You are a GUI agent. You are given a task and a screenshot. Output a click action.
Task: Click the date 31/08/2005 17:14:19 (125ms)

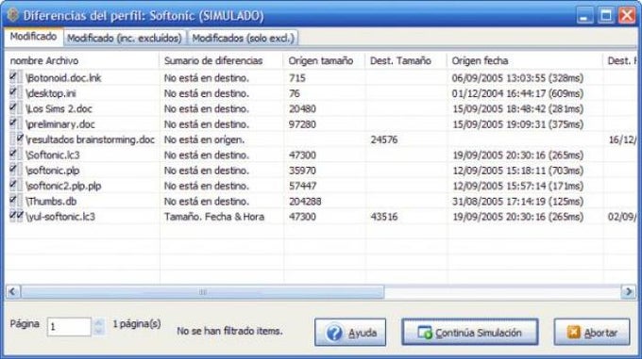tap(518, 202)
